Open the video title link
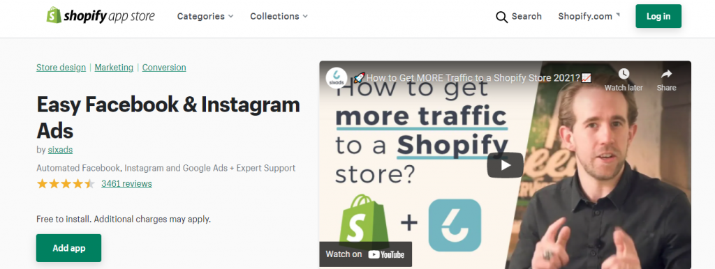The height and width of the screenshot is (269, 715). tap(473, 78)
